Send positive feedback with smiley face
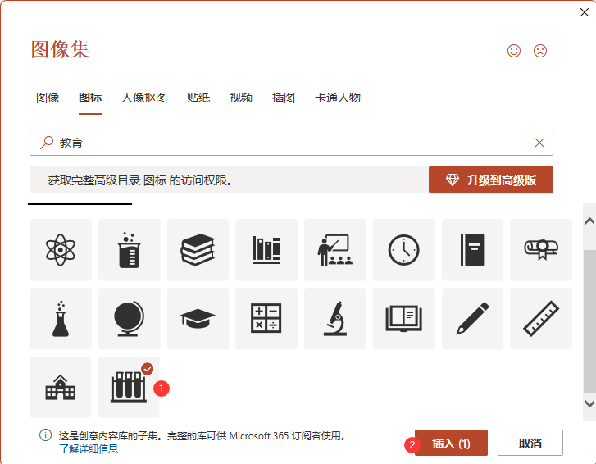 (514, 51)
